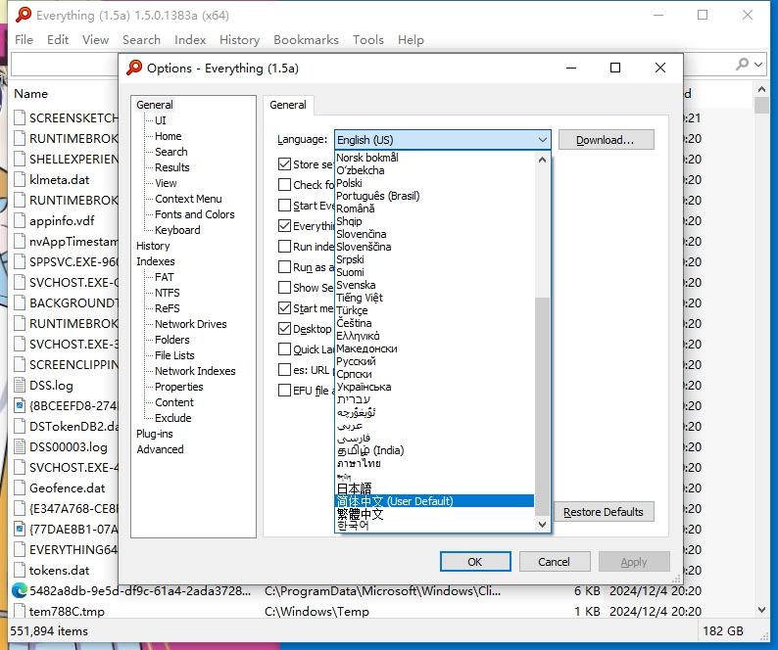Toggle the Store settings checkbox
The width and height of the screenshot is (778, 650).
(284, 164)
